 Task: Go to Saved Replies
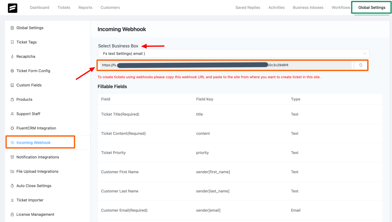click(248, 7)
